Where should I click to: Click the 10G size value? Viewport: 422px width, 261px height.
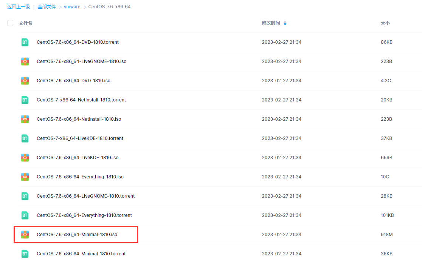coord(385,177)
